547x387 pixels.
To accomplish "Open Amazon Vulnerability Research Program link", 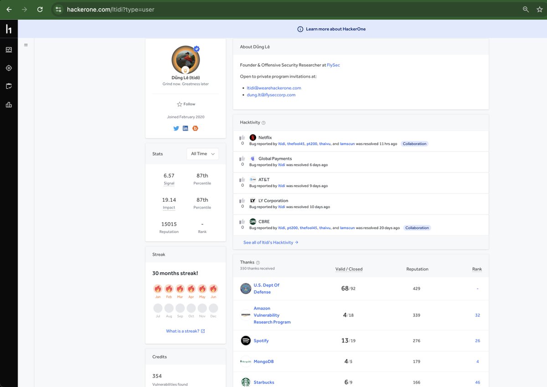I will coord(272,315).
